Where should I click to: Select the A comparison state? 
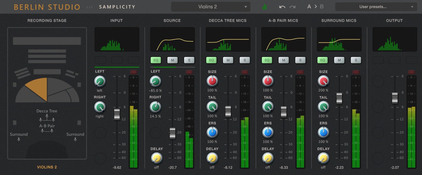click(309, 7)
